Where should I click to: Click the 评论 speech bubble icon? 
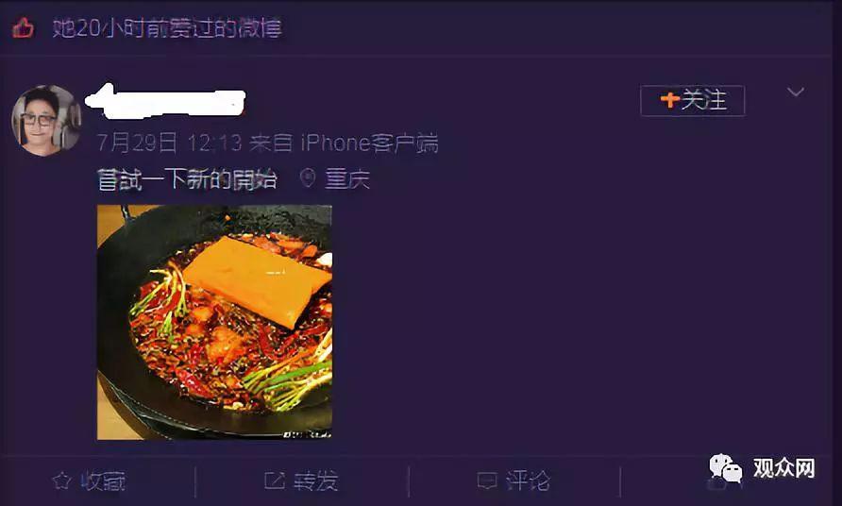coord(487,481)
